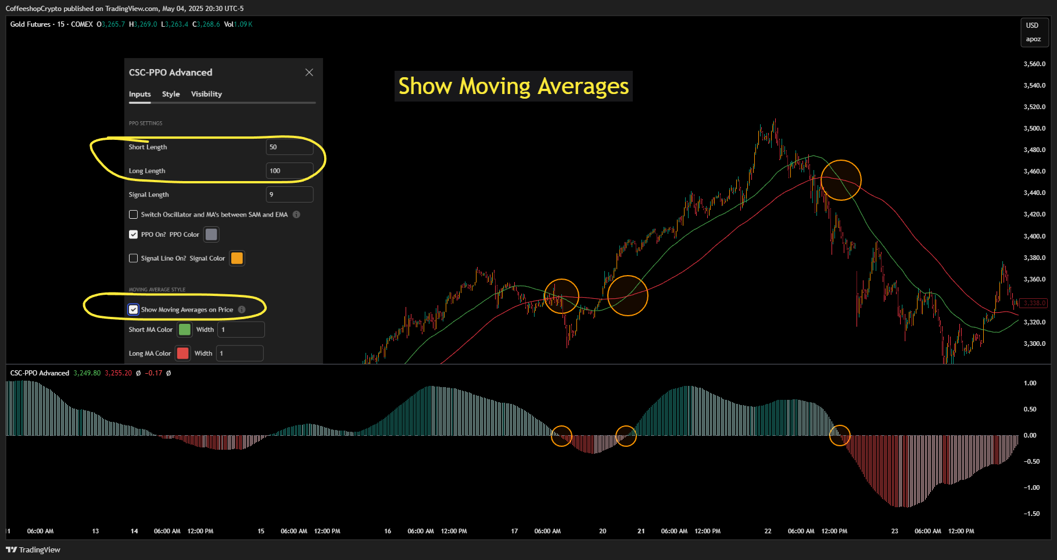Image resolution: width=1057 pixels, height=560 pixels.
Task: Toggle Show Moving Averages on Price
Action: pos(134,310)
